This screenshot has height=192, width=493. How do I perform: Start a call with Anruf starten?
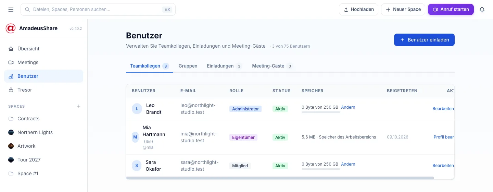pyautogui.click(x=451, y=10)
